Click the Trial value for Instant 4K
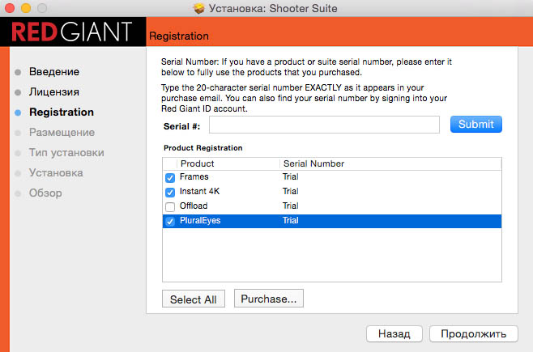This screenshot has height=352, width=533. click(x=291, y=192)
